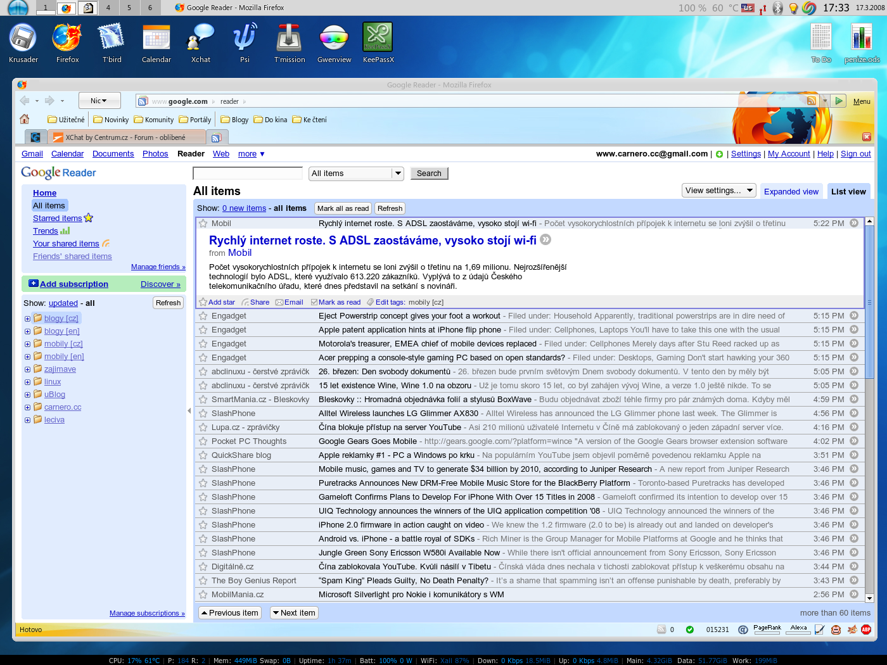Open the more menu in Google bar
Image resolution: width=887 pixels, height=665 pixels.
[x=252, y=154]
